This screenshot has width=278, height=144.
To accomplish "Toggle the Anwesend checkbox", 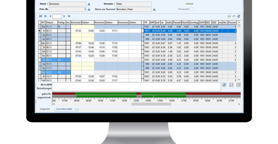I will (x=192, y=9).
